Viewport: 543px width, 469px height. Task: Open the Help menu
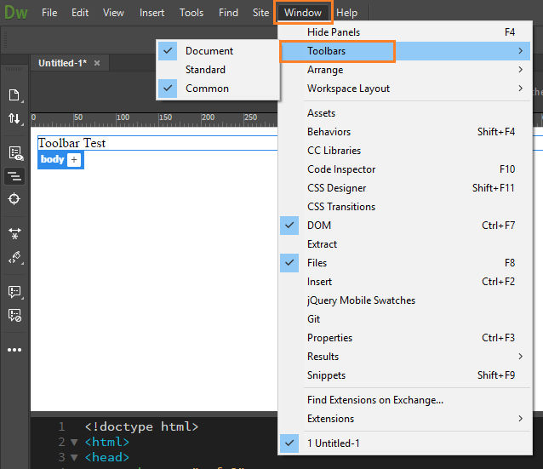click(x=346, y=13)
